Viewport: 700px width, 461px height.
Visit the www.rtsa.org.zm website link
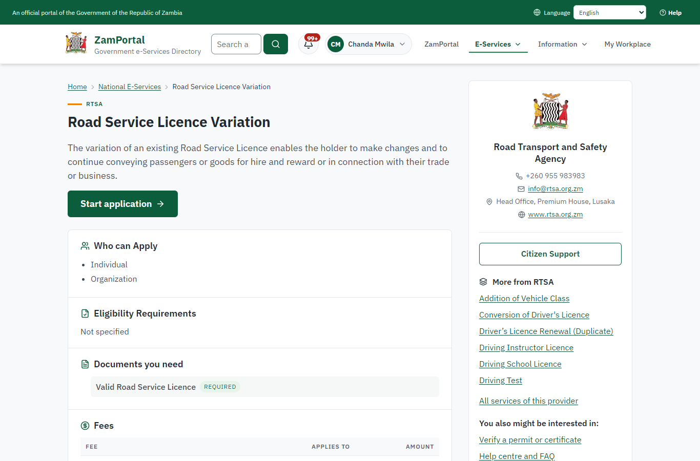pos(555,214)
